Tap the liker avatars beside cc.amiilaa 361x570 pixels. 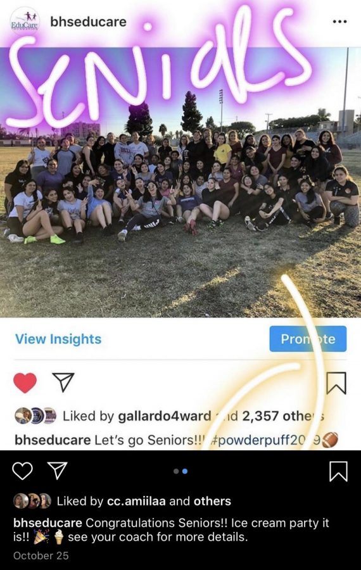coord(32,501)
